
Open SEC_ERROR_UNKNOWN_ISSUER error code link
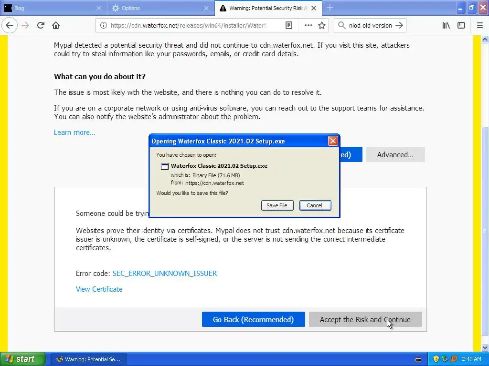coord(164,273)
